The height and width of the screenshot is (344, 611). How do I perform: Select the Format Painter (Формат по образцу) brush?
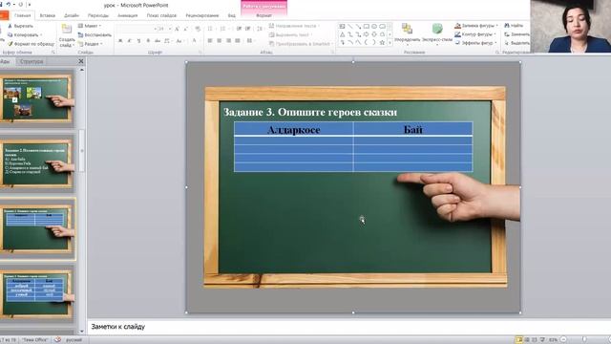(x=11, y=44)
